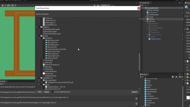Click the Export... button

[x=134, y=92]
